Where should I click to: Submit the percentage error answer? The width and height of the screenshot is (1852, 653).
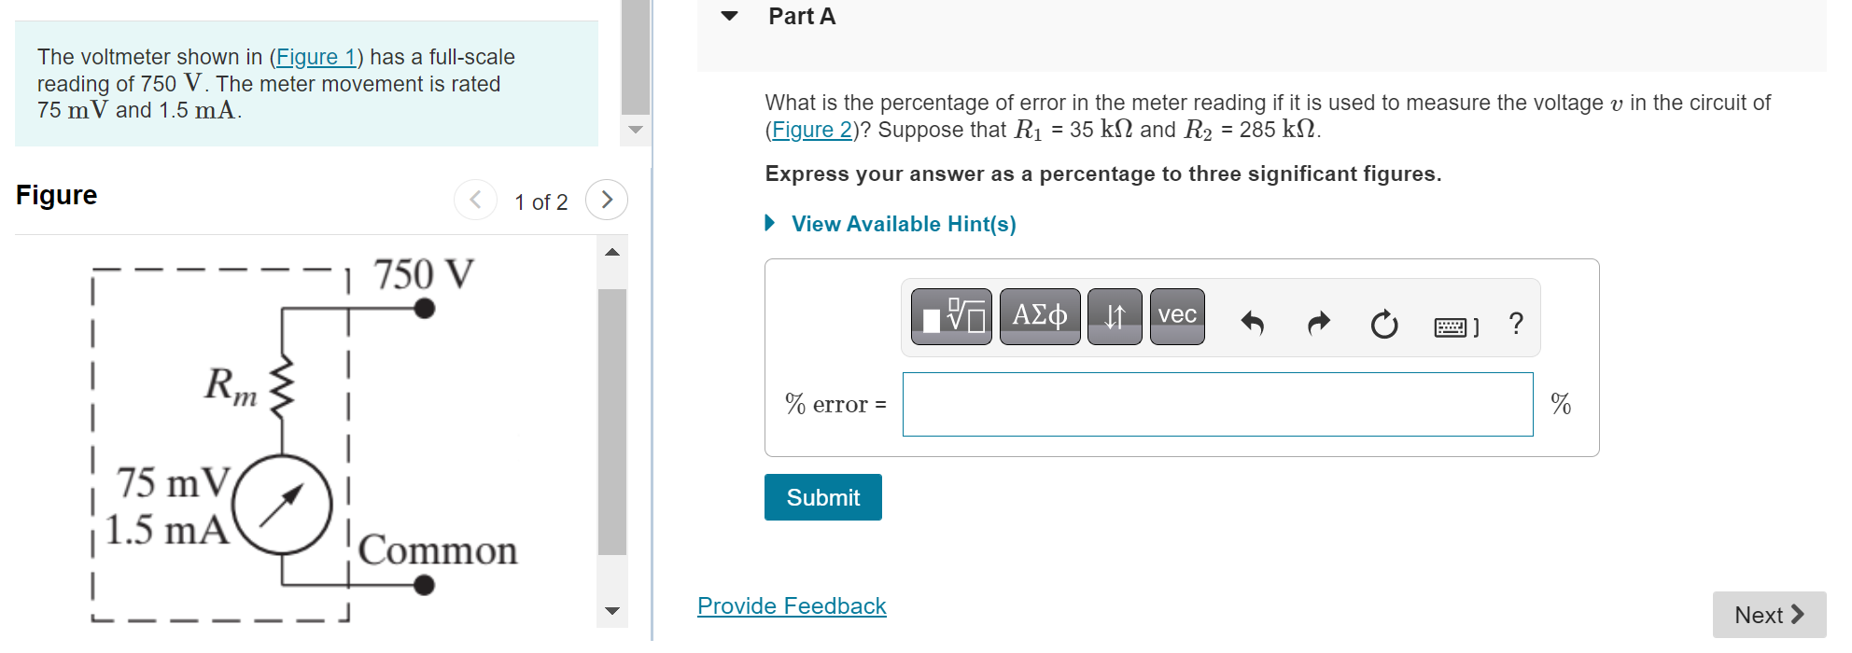point(822,497)
